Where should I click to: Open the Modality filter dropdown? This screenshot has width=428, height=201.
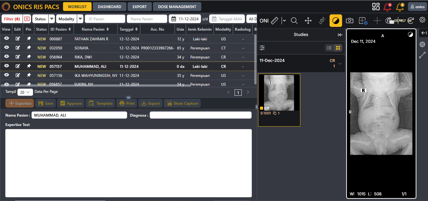coord(81,19)
